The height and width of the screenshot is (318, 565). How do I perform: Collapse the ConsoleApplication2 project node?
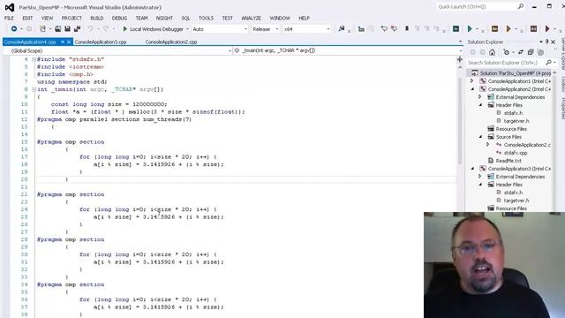coord(472,89)
